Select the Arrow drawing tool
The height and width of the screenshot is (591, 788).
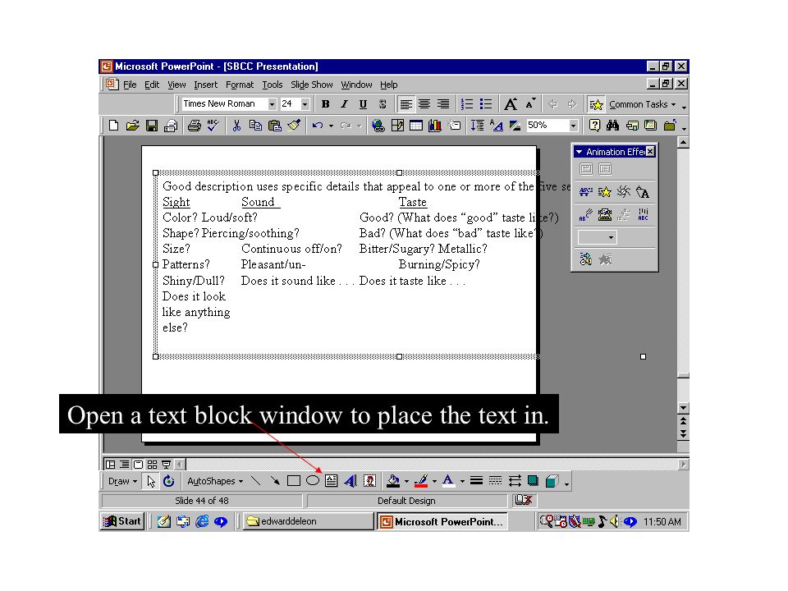pos(275,481)
